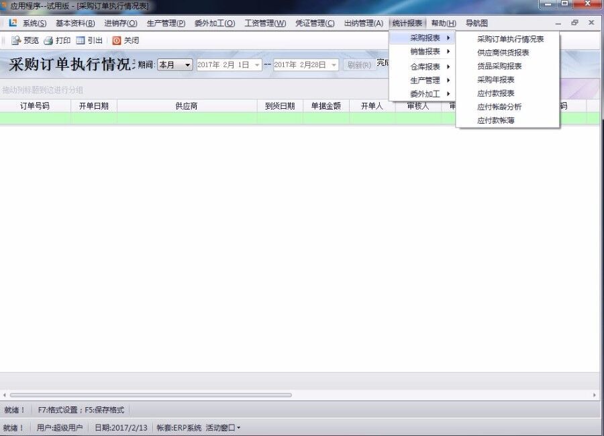Click the 打印 toolbar button label
Screen dimensions: 604x436
[63, 40]
